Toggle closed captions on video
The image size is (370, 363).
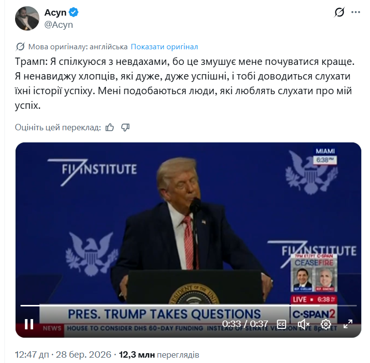(281, 324)
